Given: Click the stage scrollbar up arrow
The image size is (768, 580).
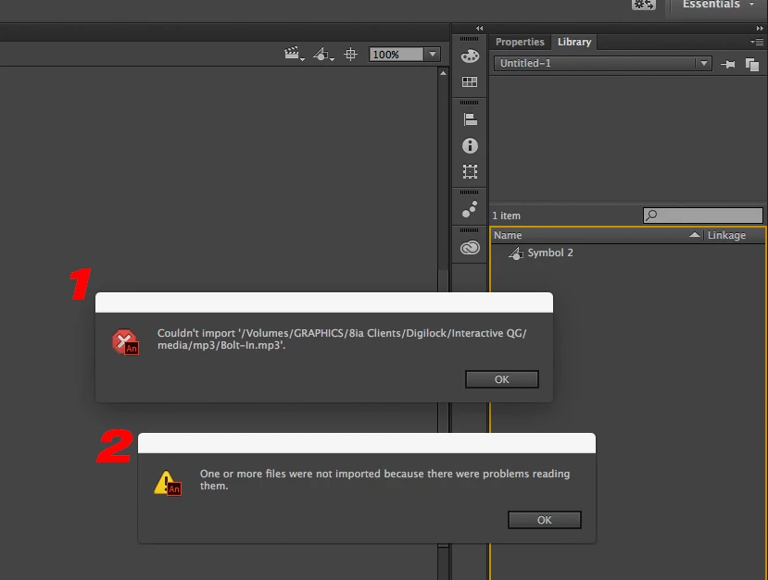Looking at the screenshot, I should [443, 73].
